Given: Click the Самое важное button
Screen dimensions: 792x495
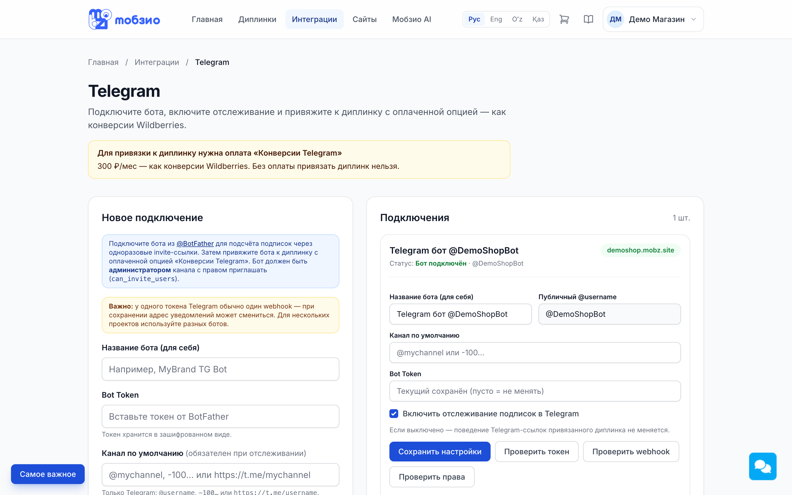Looking at the screenshot, I should pyautogui.click(x=48, y=474).
